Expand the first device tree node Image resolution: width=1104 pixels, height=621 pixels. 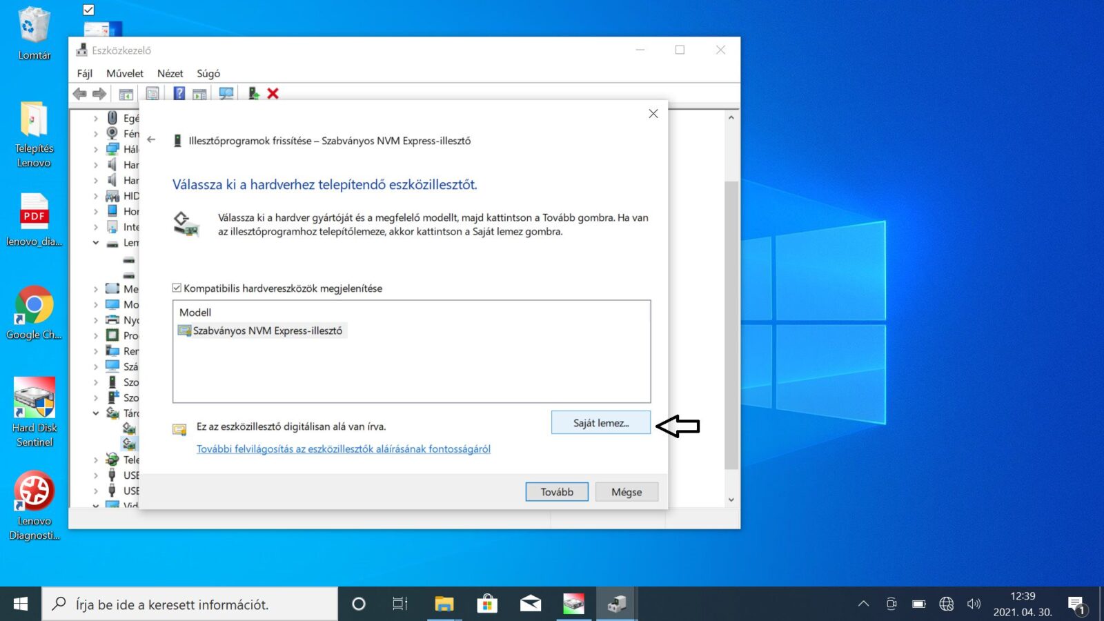(96, 119)
